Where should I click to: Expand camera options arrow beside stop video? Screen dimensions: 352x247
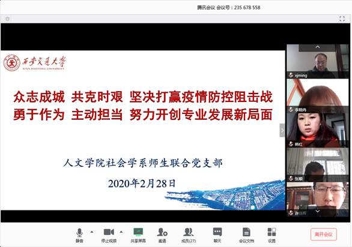121,232
